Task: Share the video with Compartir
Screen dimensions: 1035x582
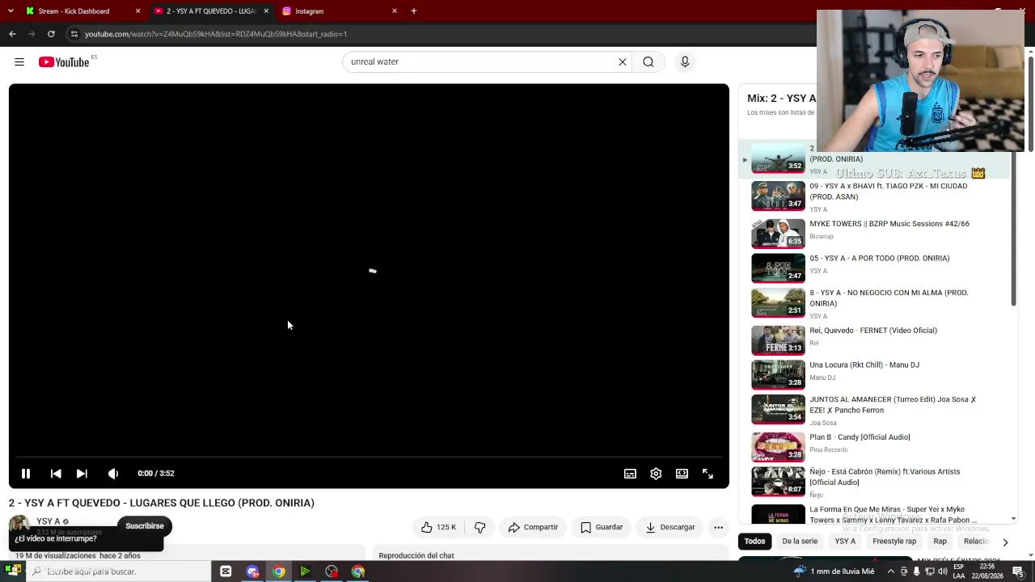Action: [x=533, y=527]
